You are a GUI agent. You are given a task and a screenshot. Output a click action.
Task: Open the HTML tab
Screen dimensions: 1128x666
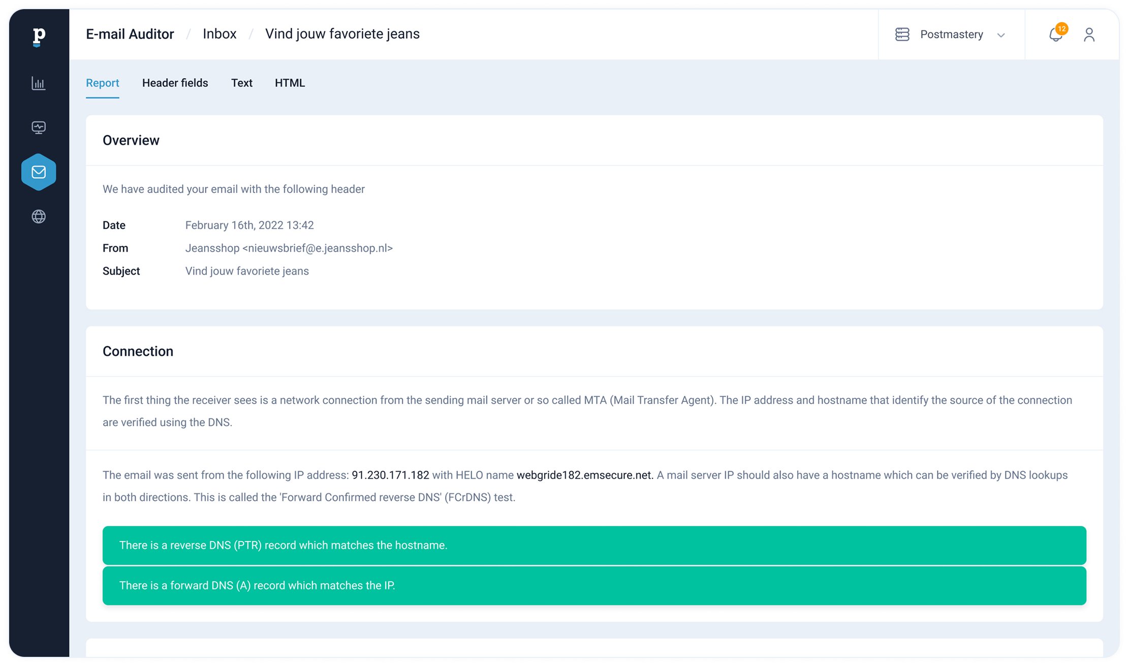click(x=290, y=83)
